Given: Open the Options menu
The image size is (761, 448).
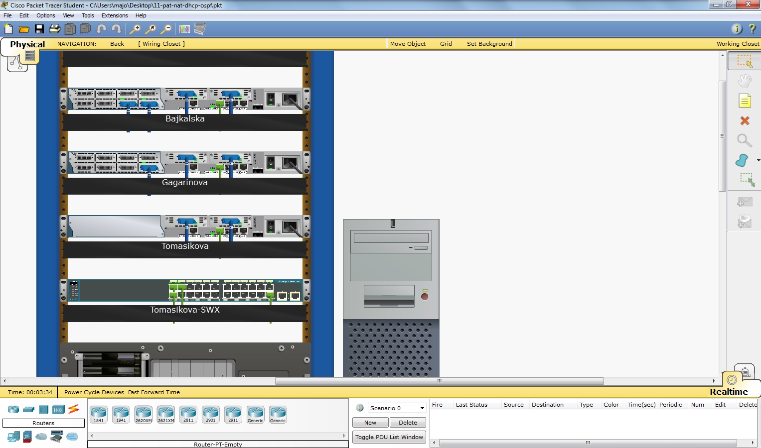Looking at the screenshot, I should [46, 15].
